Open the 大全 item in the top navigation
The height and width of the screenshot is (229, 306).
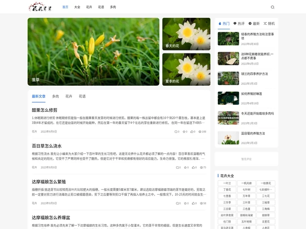(77, 7)
